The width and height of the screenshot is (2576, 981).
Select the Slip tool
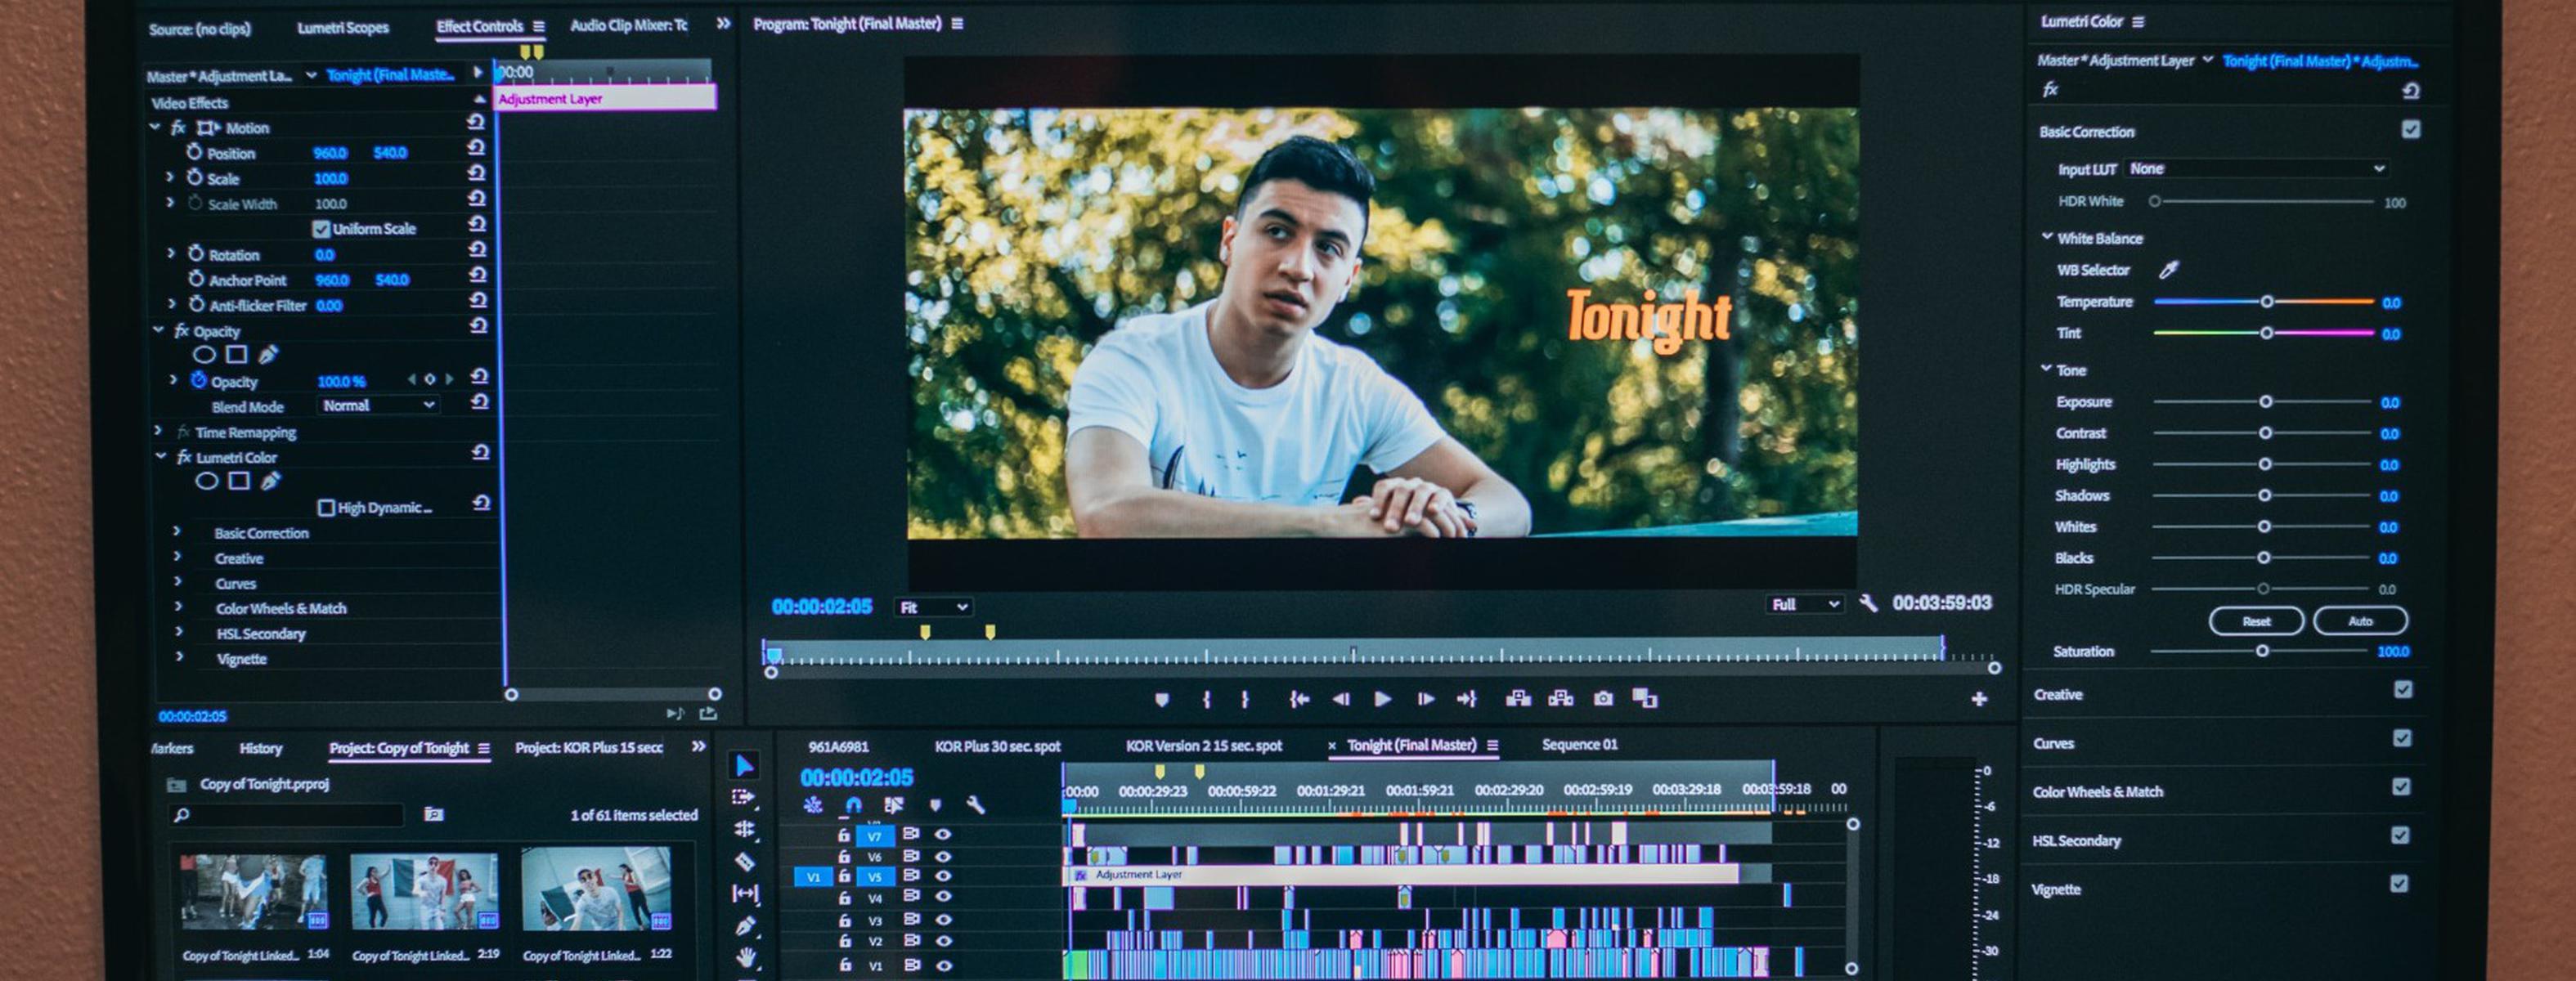click(x=745, y=893)
